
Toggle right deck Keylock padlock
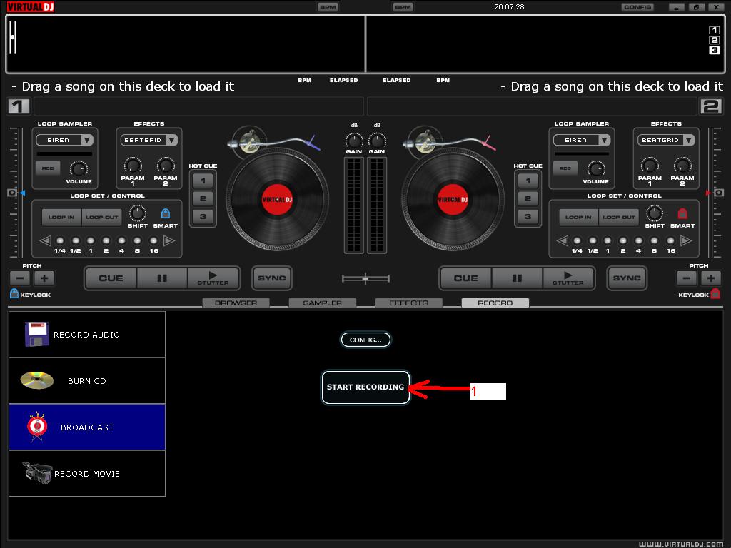tap(715, 293)
